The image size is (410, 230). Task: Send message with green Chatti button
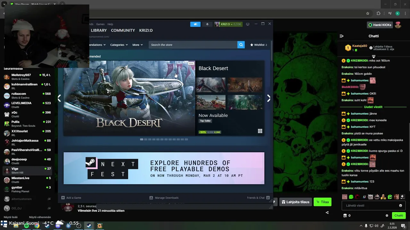pos(399,216)
